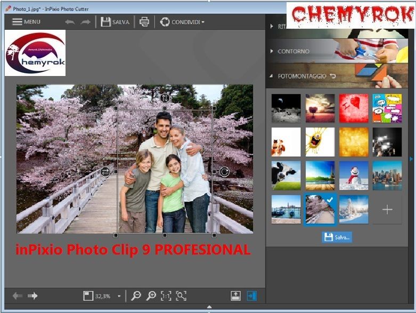Screen dimensions: 416x313
Task: Reset photomontage with the arrow beside FOTOMONTAGGIO
Action: point(333,76)
